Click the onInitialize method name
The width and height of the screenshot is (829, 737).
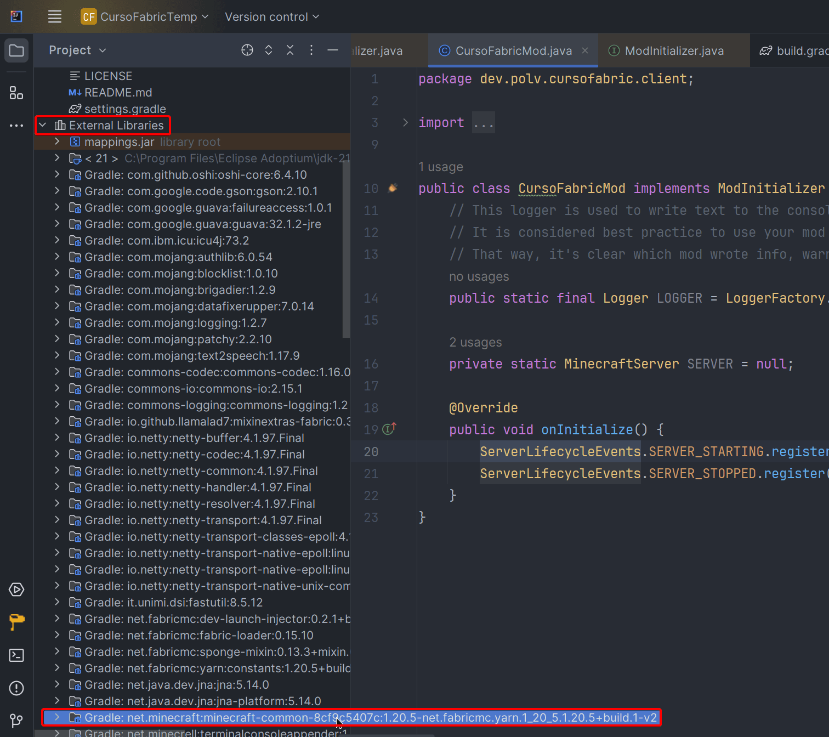[587, 429]
